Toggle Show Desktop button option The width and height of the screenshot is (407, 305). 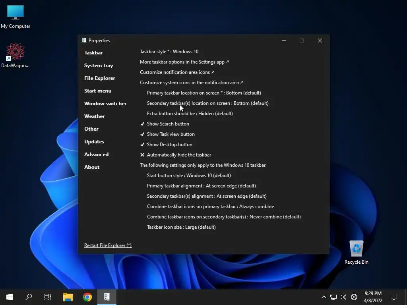point(166,145)
